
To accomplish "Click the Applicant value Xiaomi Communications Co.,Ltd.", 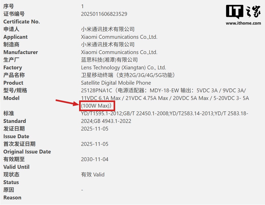I will (119, 37).
